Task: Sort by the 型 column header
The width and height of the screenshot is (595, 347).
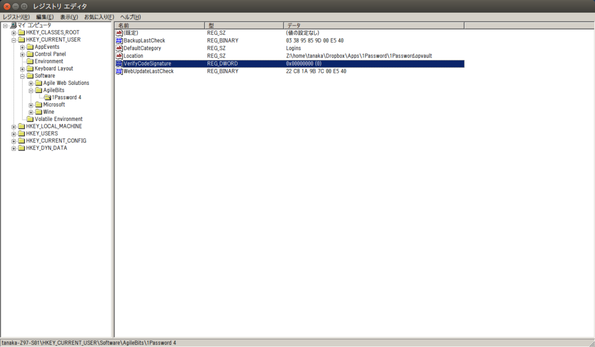Action: [244, 26]
